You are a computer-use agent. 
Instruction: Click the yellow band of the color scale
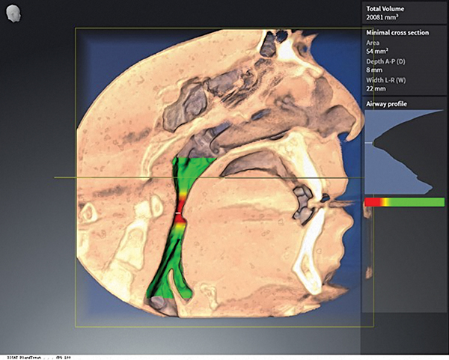pos(383,202)
